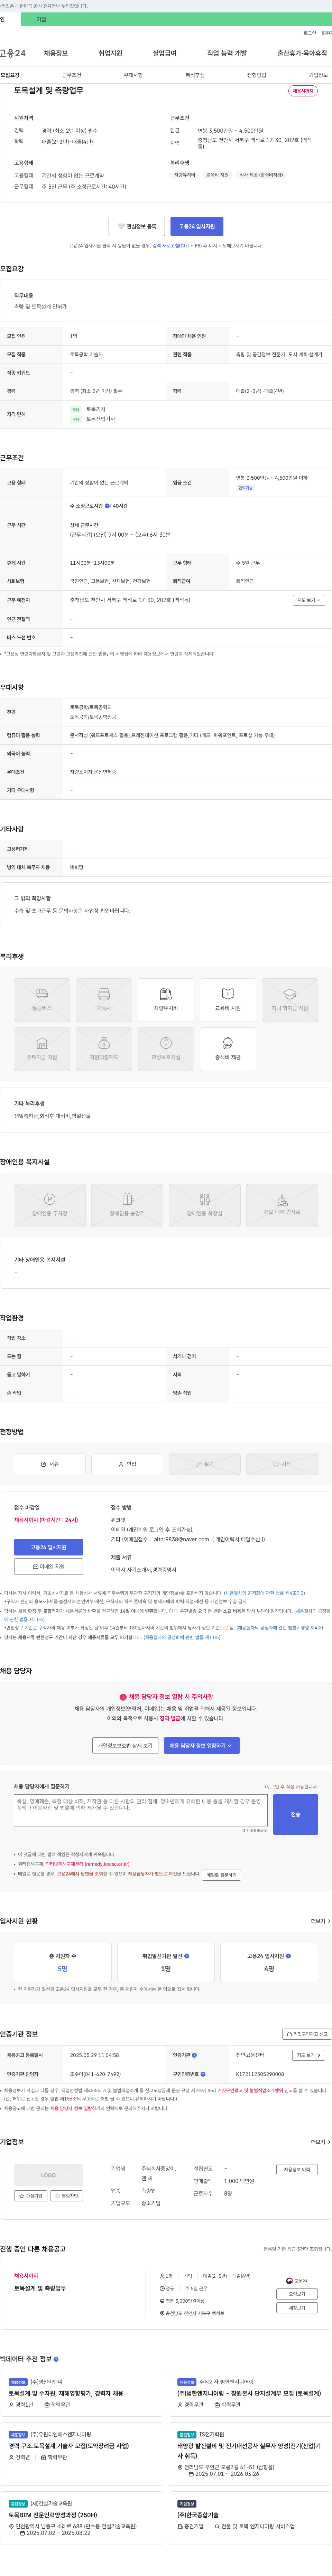The image size is (332, 2576).
Task: Click the 직원대출제도 icon
Action: [104, 1048]
